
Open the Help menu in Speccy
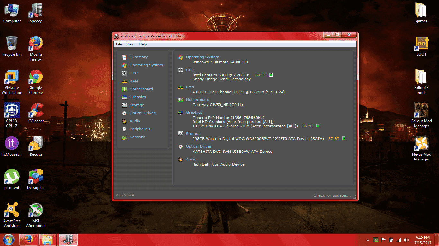(x=143, y=44)
